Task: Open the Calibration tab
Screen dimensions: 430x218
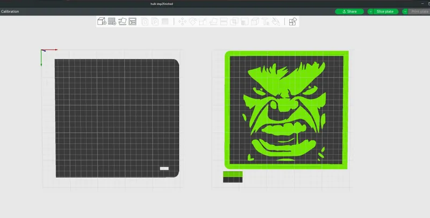Action: 10,11
